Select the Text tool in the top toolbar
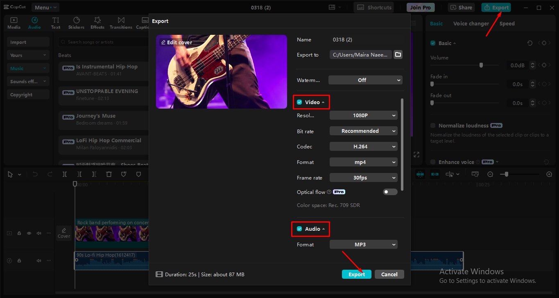Screen dimensions: 559x298 55,23
